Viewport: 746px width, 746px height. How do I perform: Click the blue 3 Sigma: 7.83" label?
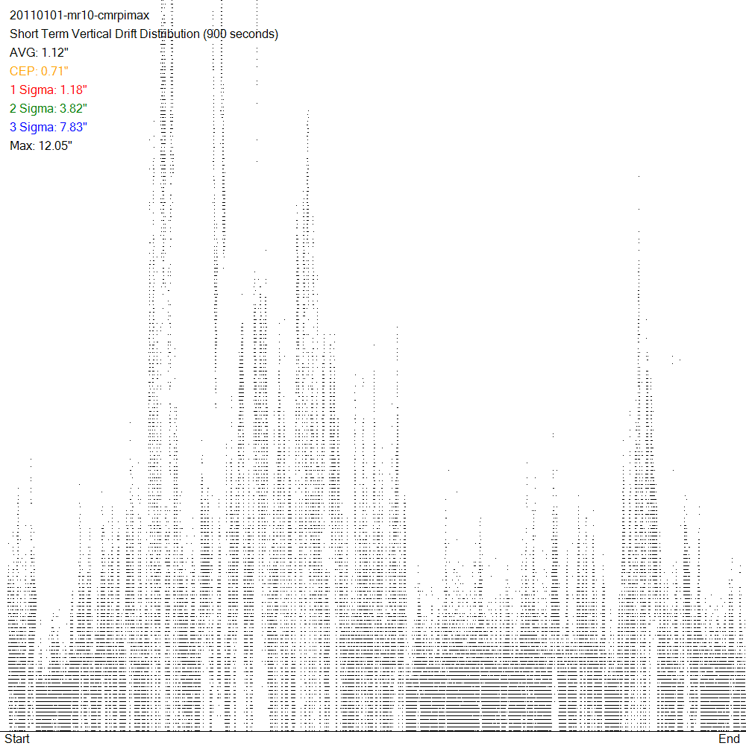point(48,128)
